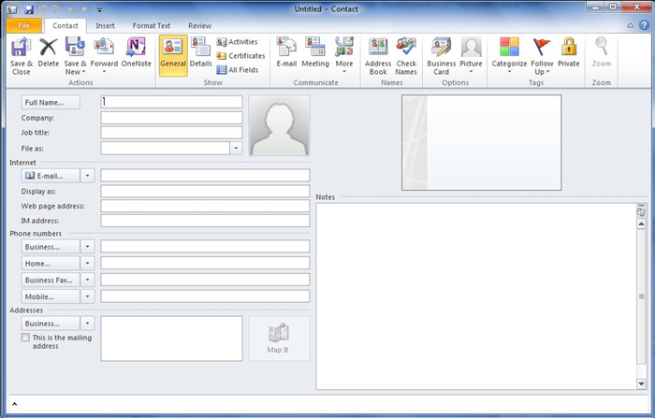Screen dimensions: 655x418
Task: Click the Full Name... button
Action: 51,102
